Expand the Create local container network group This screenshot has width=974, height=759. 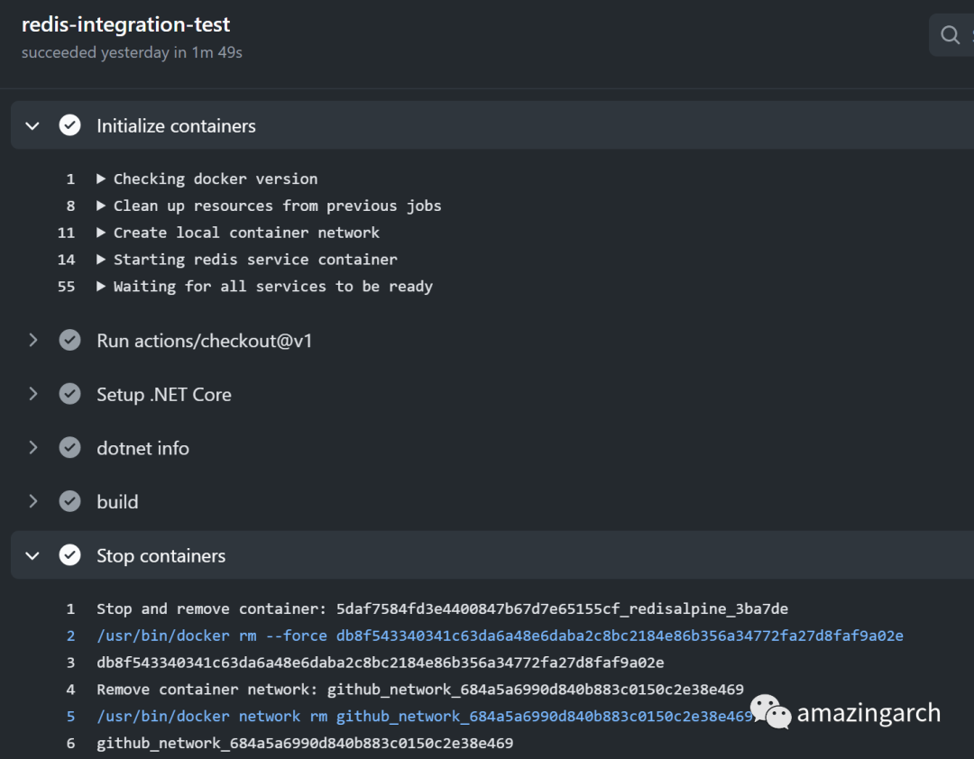point(101,233)
